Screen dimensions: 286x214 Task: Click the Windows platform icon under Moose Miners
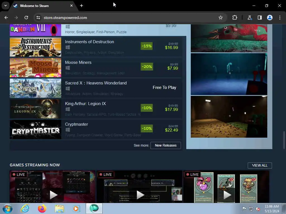[68, 68]
